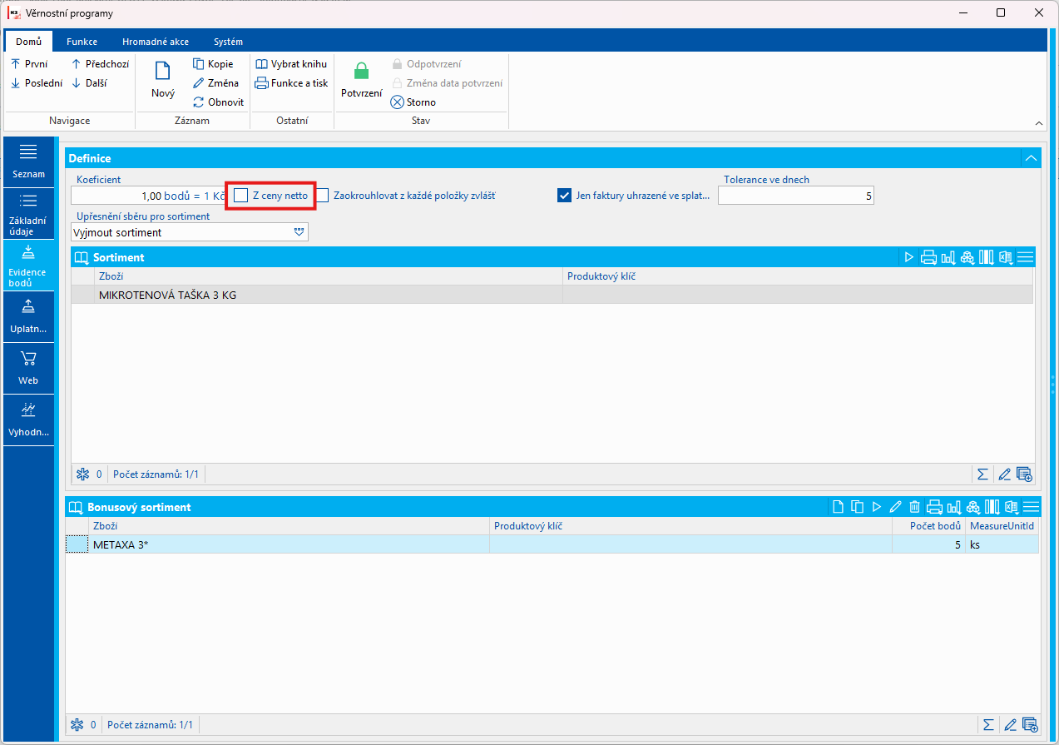Open columns dropdown in Bonusový sortiment header

[992, 506]
